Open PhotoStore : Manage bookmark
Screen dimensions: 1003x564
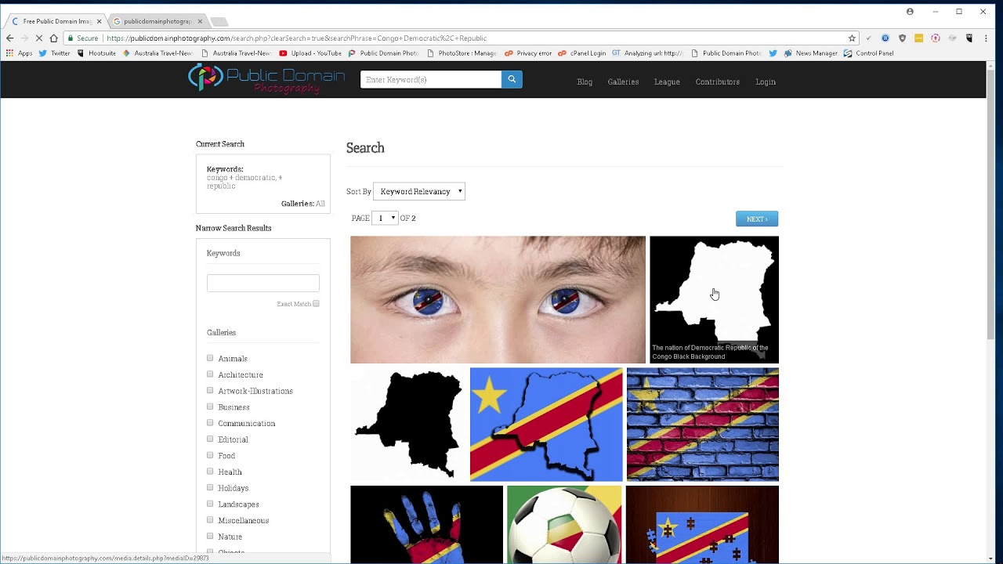tap(462, 53)
